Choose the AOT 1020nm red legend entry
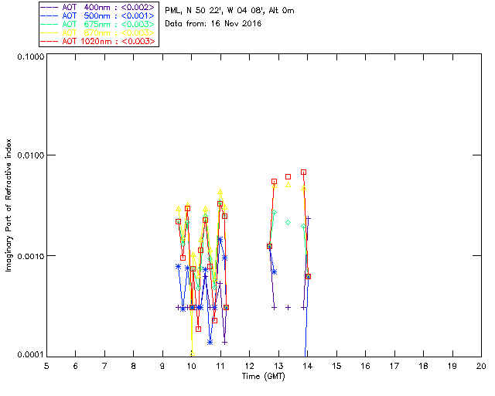The image size is (495, 396). pyautogui.click(x=98, y=41)
